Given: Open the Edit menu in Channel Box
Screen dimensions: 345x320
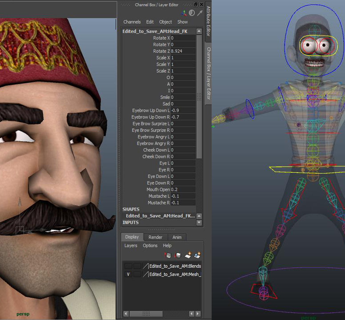Looking at the screenshot, I should click(150, 22).
